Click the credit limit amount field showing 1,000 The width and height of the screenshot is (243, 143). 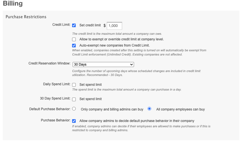(114, 26)
